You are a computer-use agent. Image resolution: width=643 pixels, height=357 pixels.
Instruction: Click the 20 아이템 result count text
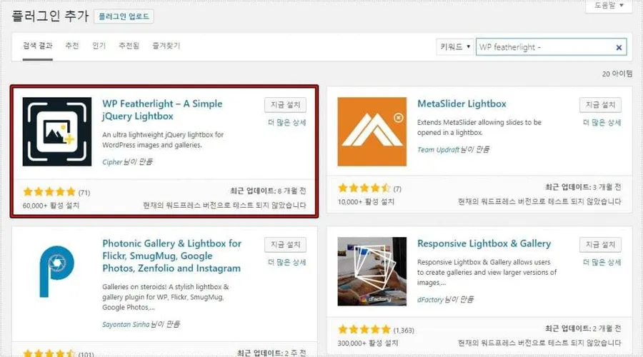(617, 74)
